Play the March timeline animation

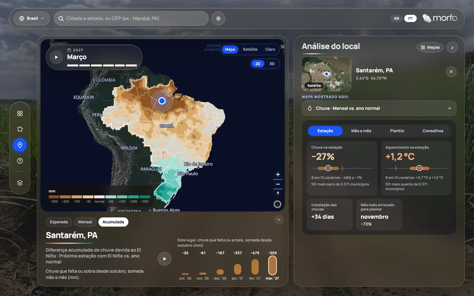click(56, 57)
